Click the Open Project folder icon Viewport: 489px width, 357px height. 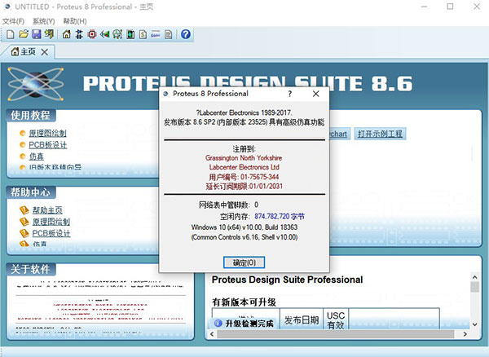24,34
